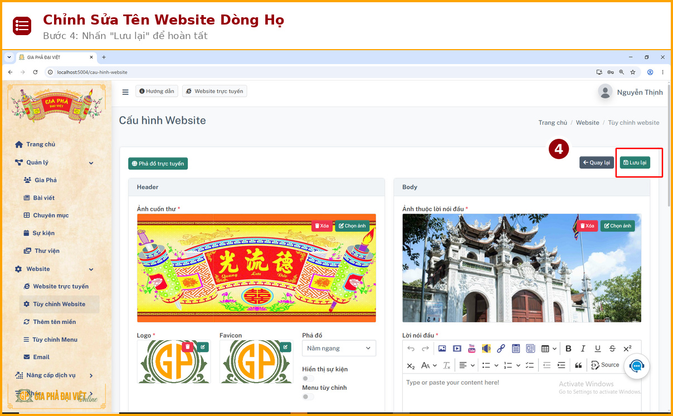
Task: Increase indent in editor
Action: pos(561,365)
